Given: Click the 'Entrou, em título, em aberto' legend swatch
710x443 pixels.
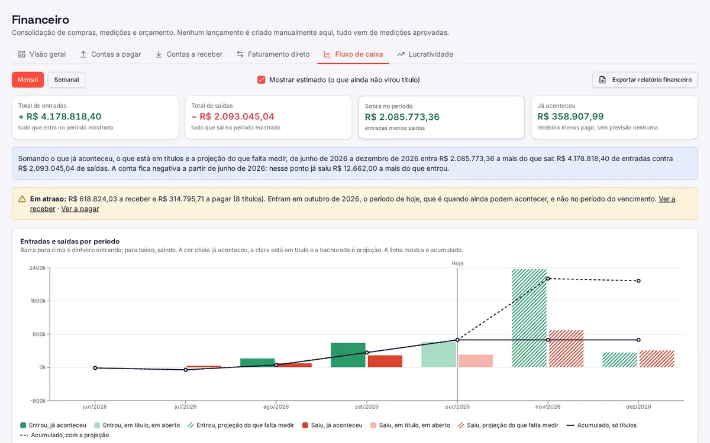Looking at the screenshot, I should [x=97, y=425].
